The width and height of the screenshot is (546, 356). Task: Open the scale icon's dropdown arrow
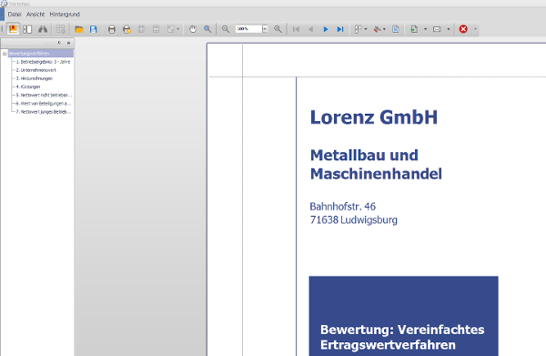(178, 29)
